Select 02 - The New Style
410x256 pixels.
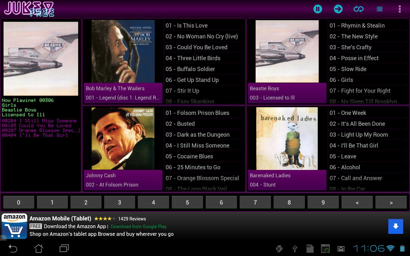point(368,36)
